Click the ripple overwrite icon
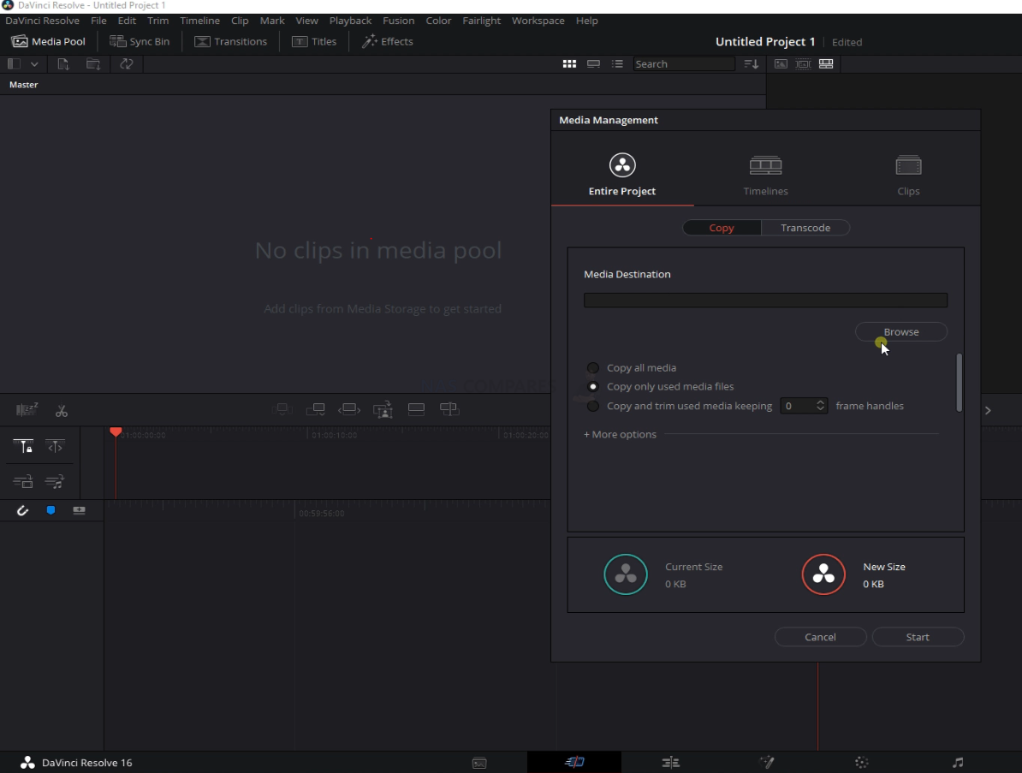The height and width of the screenshot is (773, 1022). 349,409
